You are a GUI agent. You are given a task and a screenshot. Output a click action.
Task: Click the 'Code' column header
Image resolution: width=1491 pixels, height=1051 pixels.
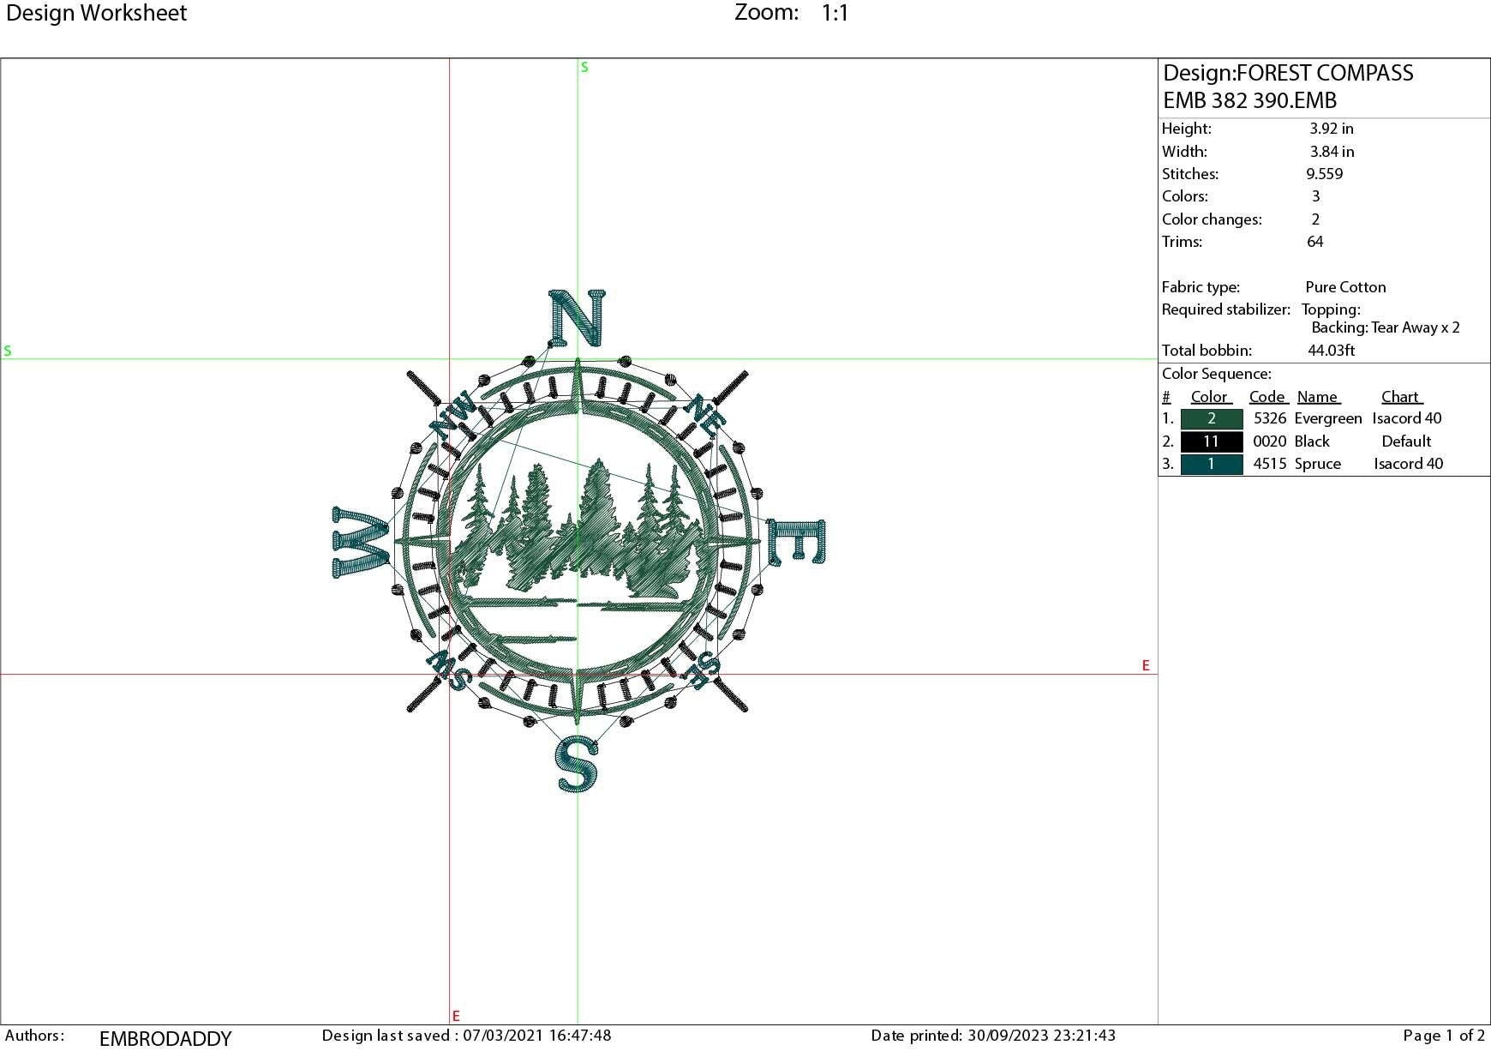(x=1268, y=397)
